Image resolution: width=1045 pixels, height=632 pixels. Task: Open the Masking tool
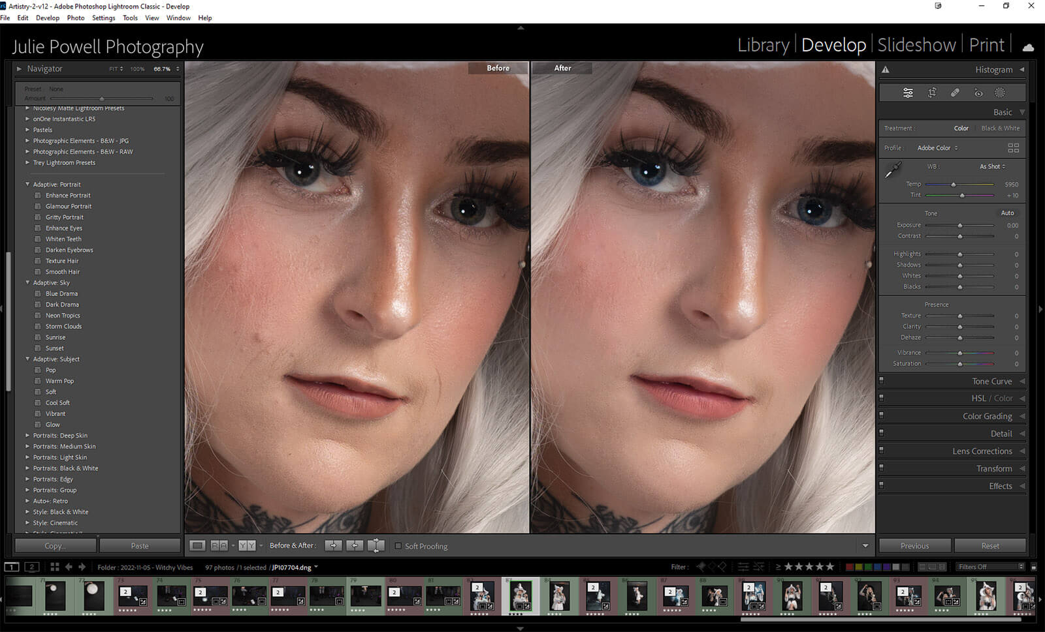click(x=1000, y=93)
